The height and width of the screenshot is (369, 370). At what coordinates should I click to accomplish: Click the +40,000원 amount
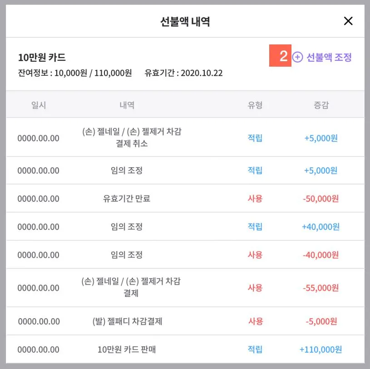(x=321, y=227)
